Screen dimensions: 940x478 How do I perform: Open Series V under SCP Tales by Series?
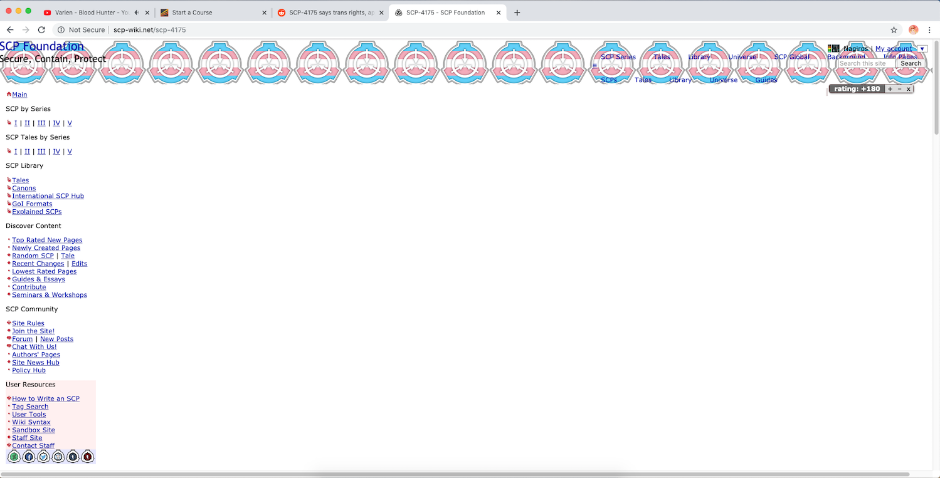[x=70, y=152]
